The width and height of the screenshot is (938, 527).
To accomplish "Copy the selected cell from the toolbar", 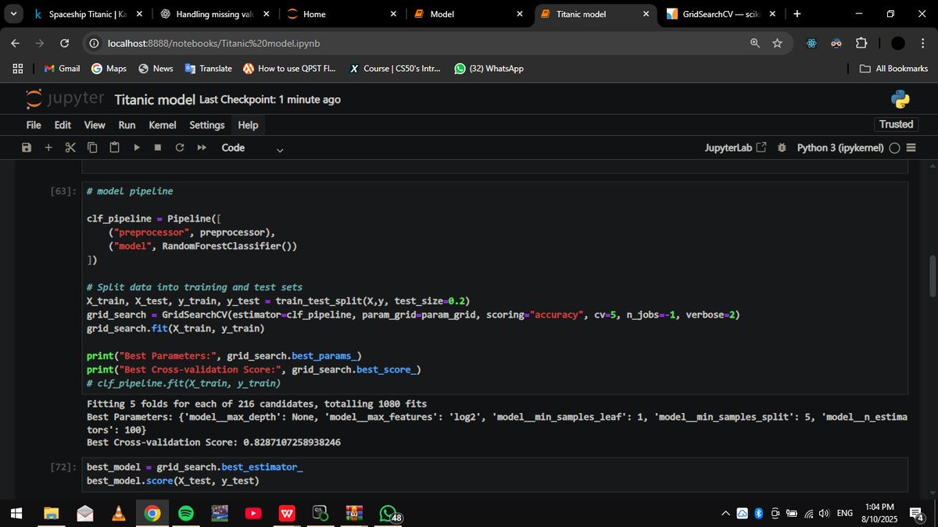I will [92, 148].
